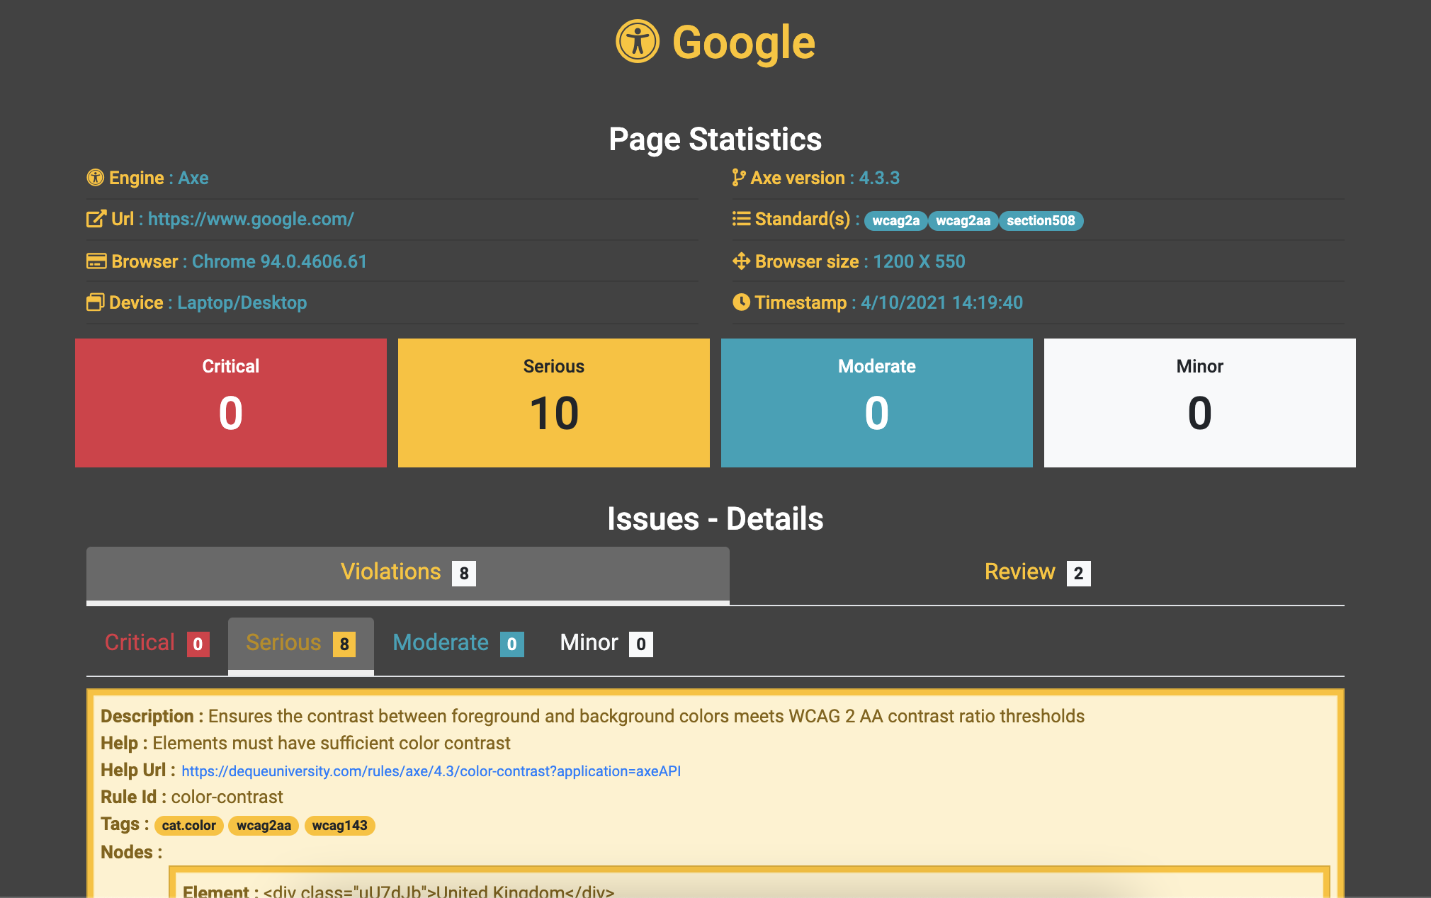
Task: Switch to the Review tab
Action: click(x=1036, y=572)
